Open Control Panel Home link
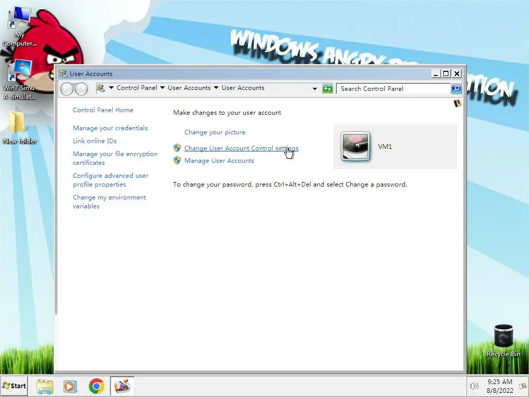This screenshot has height=397, width=529. pos(103,110)
